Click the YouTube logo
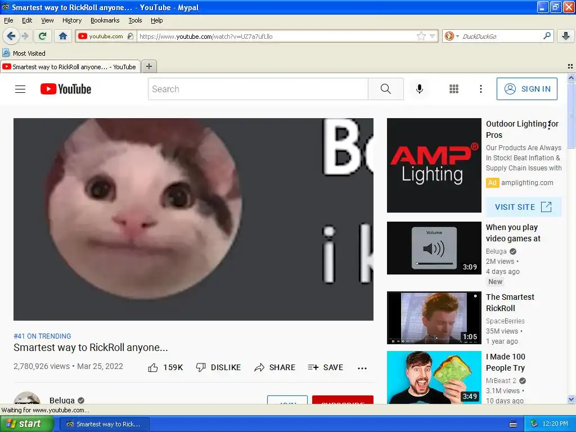Screen dimensions: 576x432 click(x=66, y=89)
